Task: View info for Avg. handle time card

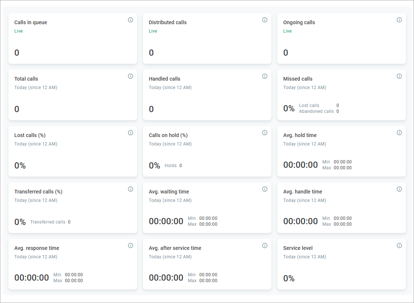Action: click(x=399, y=189)
